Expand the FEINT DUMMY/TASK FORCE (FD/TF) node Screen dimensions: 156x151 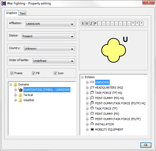click(x=87, y=119)
